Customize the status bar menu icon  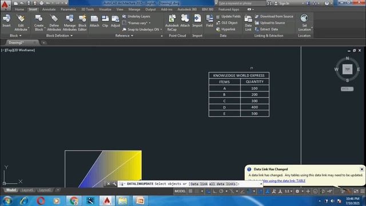tap(362, 191)
